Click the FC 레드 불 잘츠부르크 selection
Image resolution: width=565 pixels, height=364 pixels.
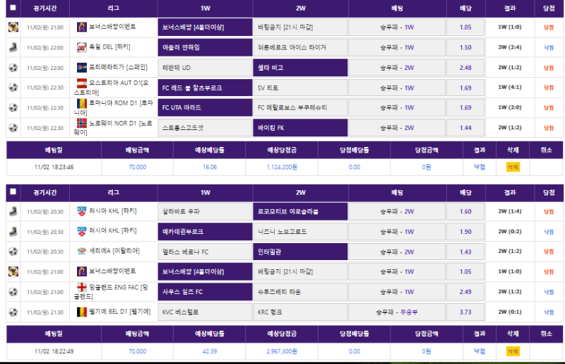click(x=204, y=88)
